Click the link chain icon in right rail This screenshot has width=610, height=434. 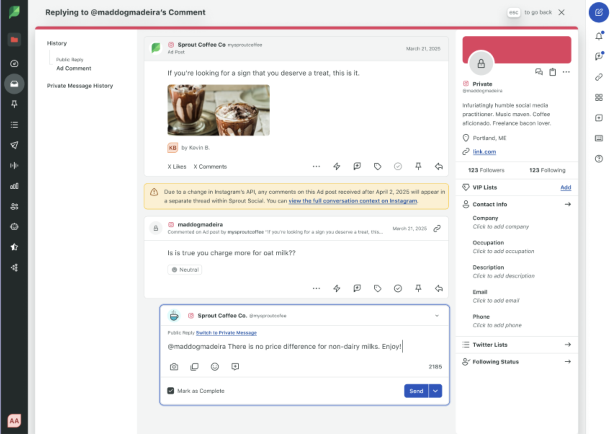coord(599,77)
